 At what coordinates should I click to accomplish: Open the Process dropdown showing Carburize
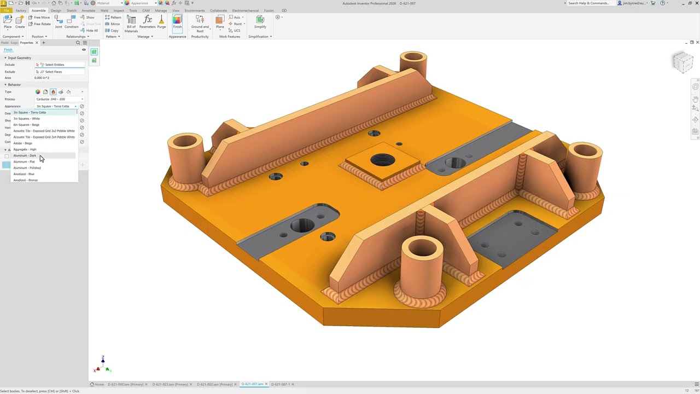click(60, 99)
